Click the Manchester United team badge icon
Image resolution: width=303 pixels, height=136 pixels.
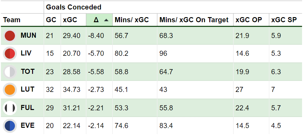(10, 36)
